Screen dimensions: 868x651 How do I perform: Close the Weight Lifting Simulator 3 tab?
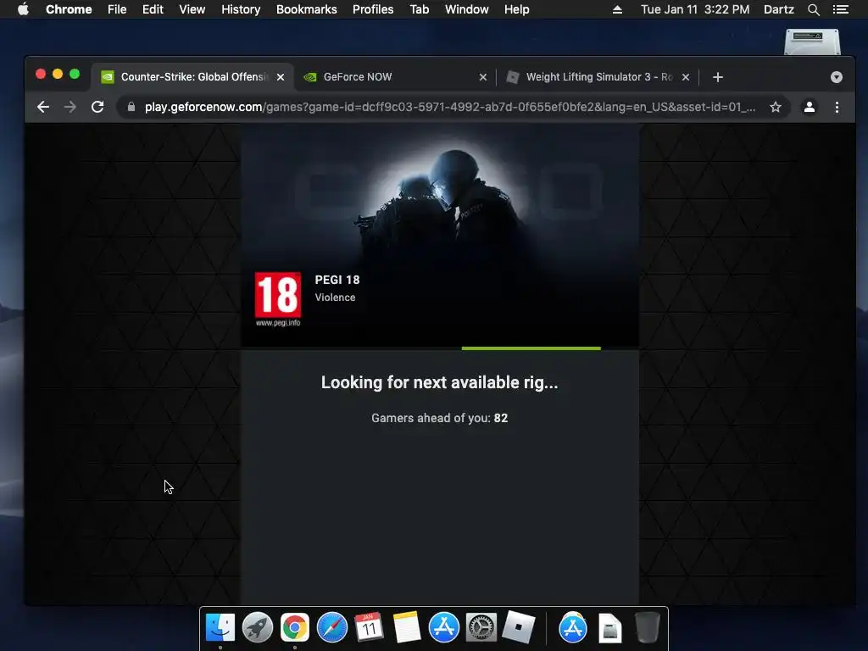point(685,77)
